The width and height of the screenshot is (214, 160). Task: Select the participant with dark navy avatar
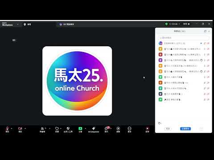(184, 94)
